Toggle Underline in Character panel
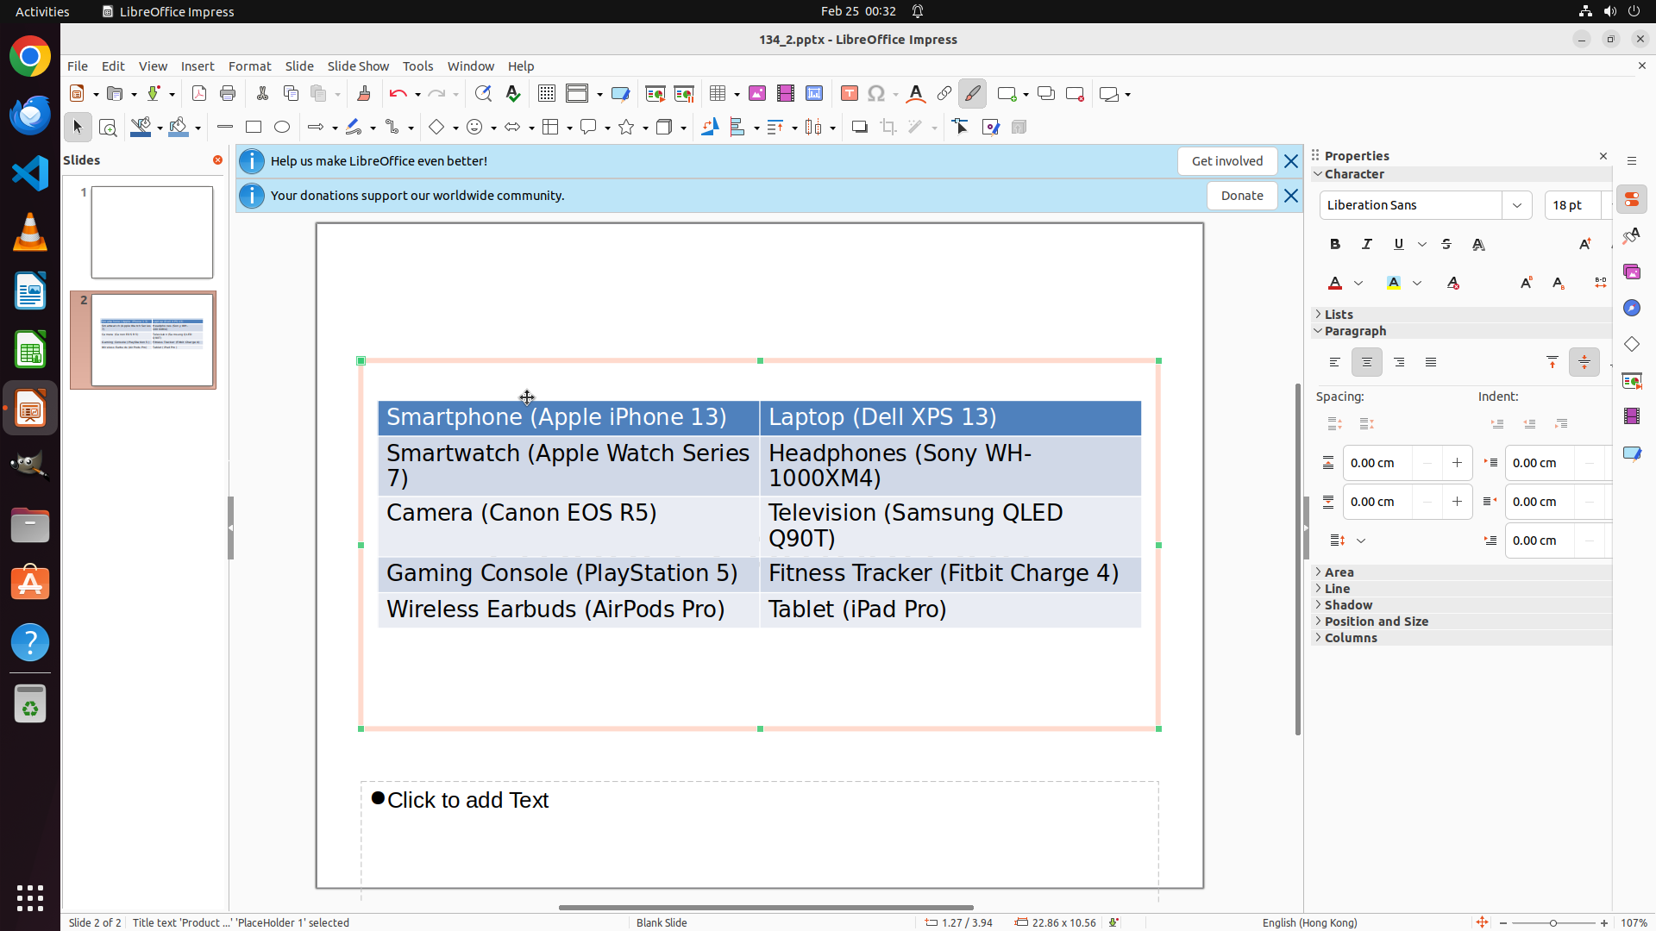1656x931 pixels. (1399, 245)
